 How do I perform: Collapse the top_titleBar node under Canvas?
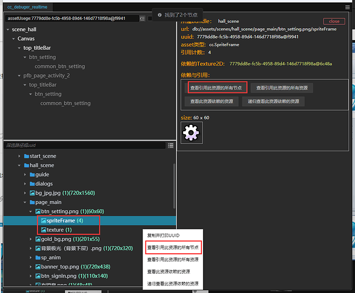coord(19,48)
